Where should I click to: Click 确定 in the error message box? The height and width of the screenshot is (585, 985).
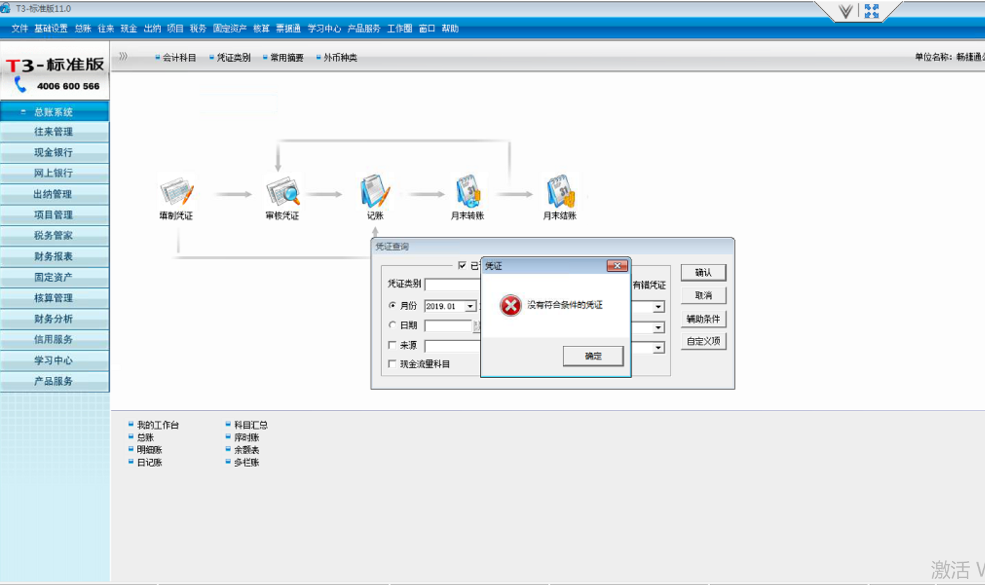tap(593, 356)
